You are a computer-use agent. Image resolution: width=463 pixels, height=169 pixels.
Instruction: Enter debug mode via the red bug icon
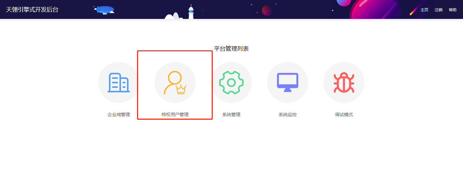[x=344, y=82]
